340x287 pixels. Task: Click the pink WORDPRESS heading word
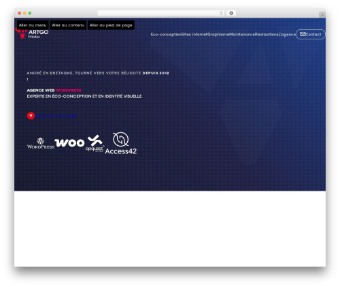point(68,90)
